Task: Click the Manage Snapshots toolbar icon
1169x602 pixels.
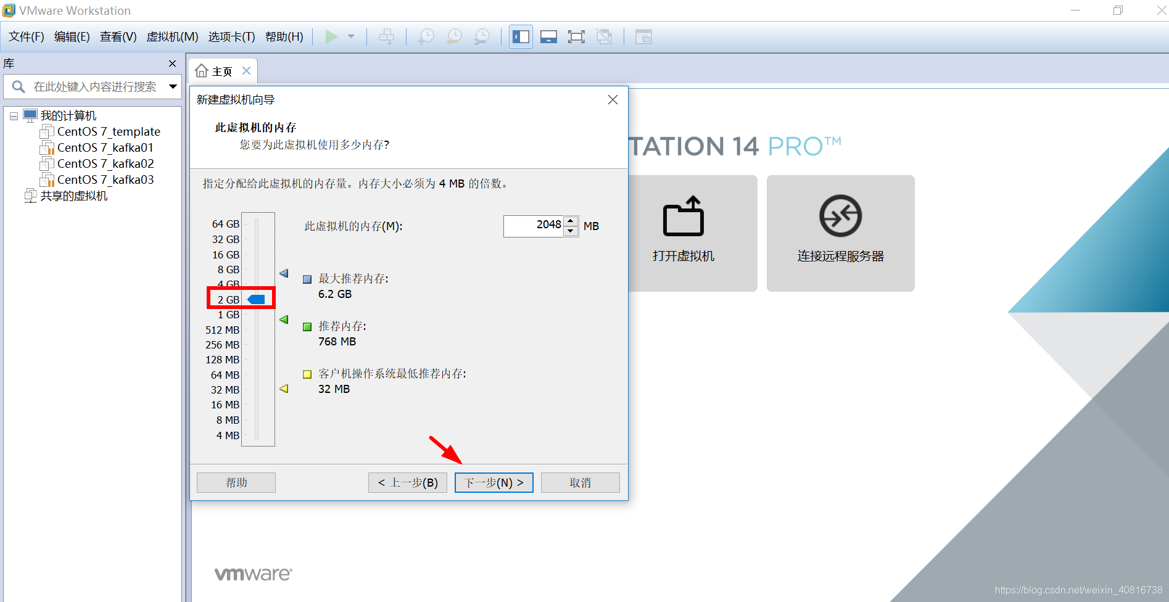Action: 482,36
